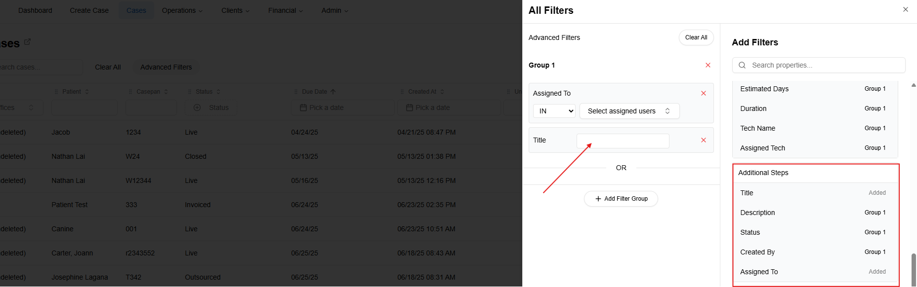
Task: Open the IN operator dropdown
Action: 554,111
